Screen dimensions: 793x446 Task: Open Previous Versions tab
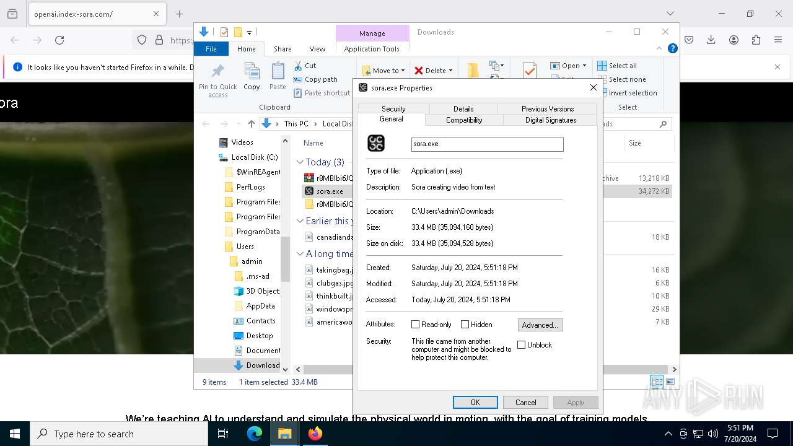pos(548,108)
